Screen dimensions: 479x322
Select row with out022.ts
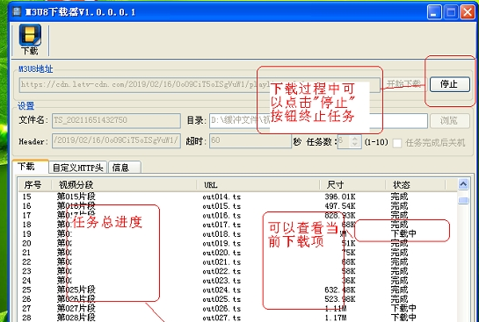(x=237, y=271)
